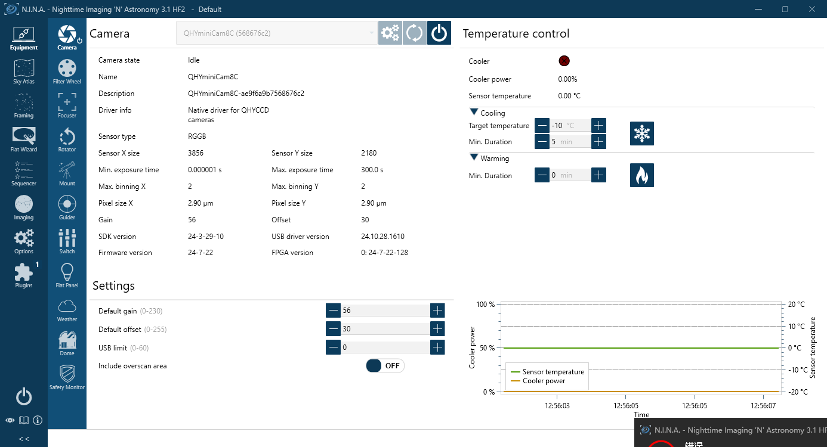Open the Flat Wizard section

click(24, 139)
